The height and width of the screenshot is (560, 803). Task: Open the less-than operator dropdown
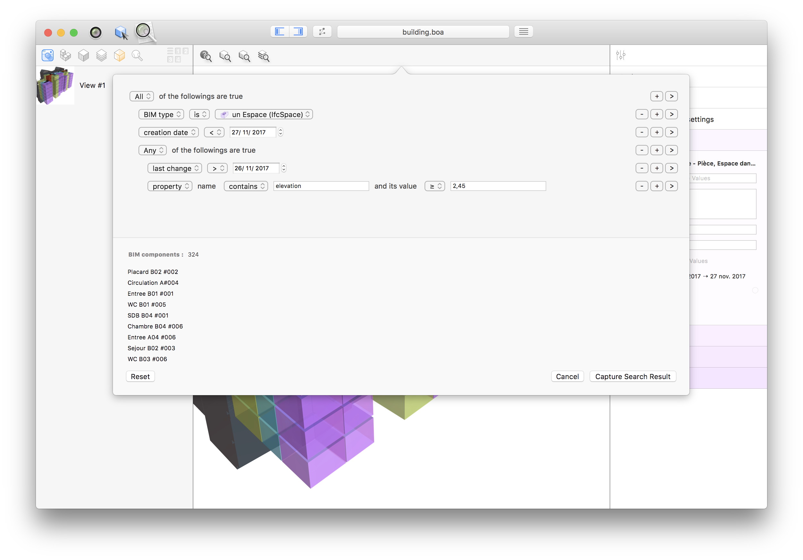(214, 132)
